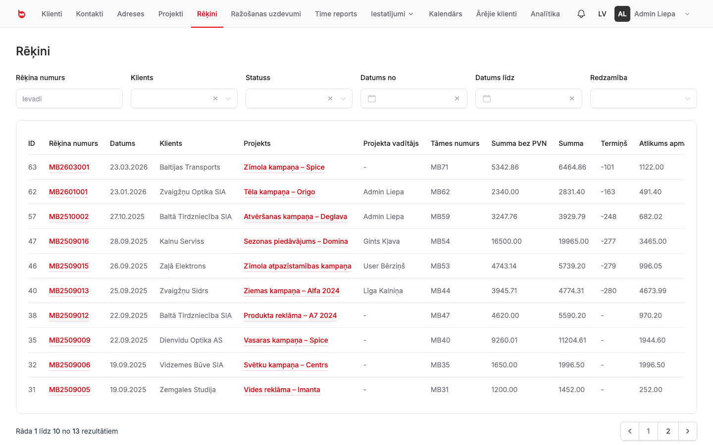
Task: Go to page 2
Action: tap(668, 431)
